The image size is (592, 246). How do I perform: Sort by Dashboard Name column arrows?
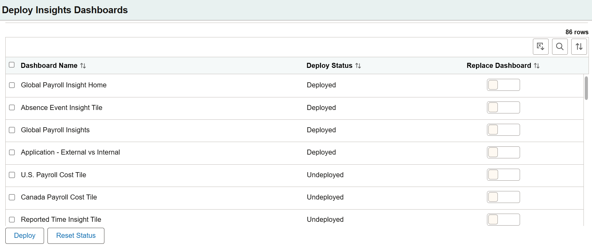(83, 66)
